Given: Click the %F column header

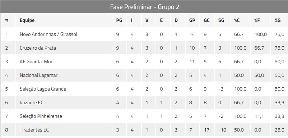Looking at the screenshot, I should [257, 20].
